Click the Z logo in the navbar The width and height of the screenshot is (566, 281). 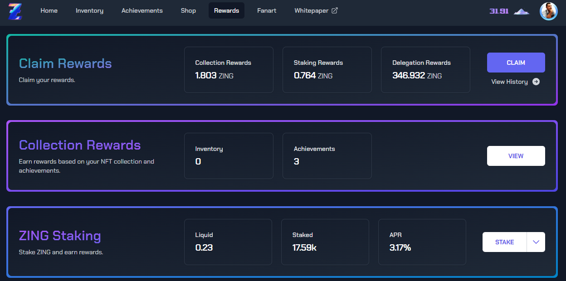15,11
